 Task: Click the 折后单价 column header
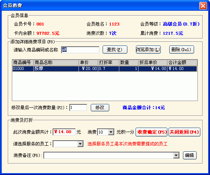pyautogui.click(x=153, y=63)
